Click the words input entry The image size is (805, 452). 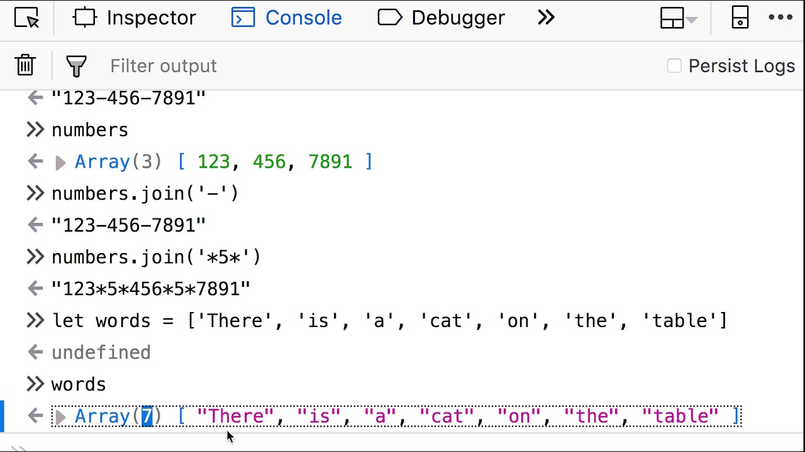[x=79, y=384]
